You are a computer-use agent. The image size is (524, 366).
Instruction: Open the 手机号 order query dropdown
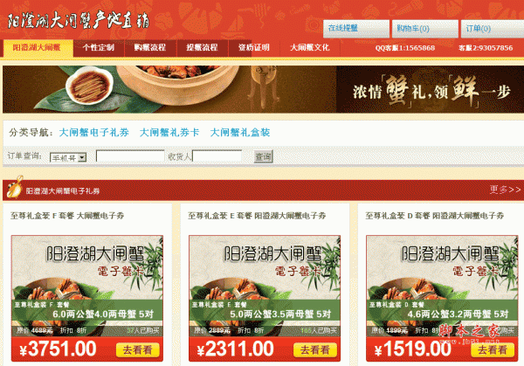pyautogui.click(x=68, y=157)
